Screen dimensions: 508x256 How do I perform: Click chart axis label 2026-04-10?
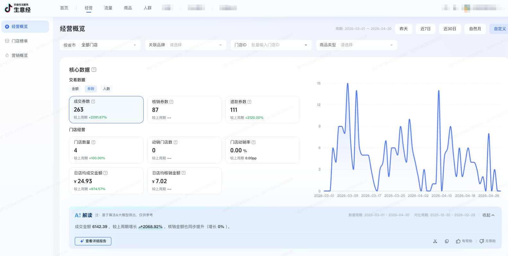coord(442,196)
